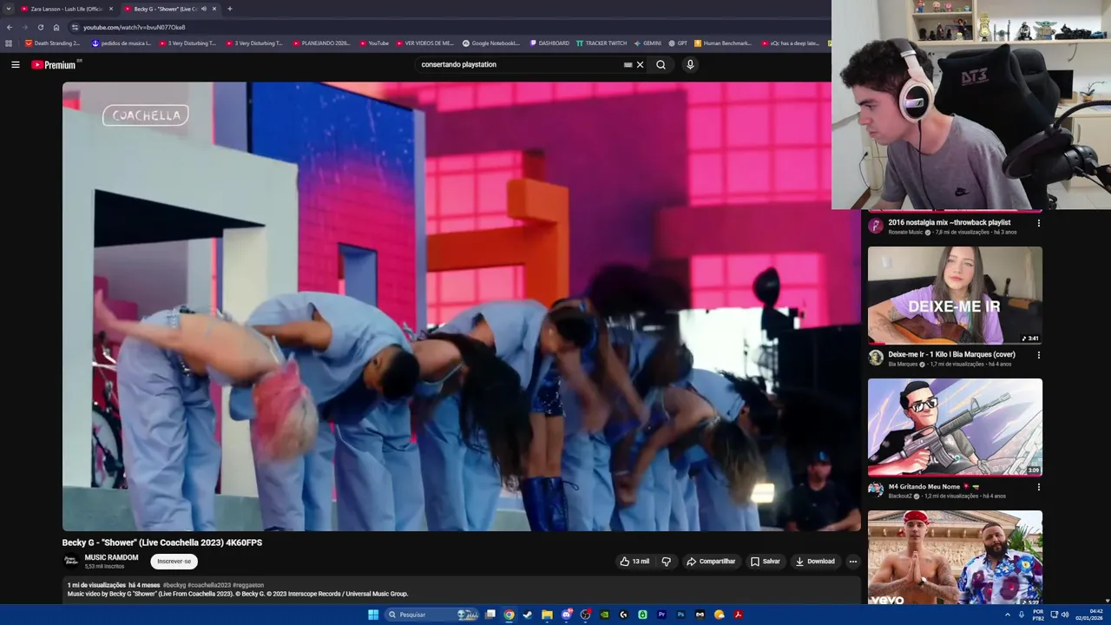
Task: Close the Becky G Shower tab
Action: click(214, 9)
